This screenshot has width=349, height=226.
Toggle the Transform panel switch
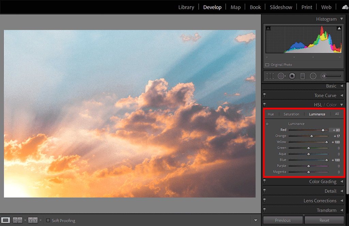pyautogui.click(x=264, y=210)
